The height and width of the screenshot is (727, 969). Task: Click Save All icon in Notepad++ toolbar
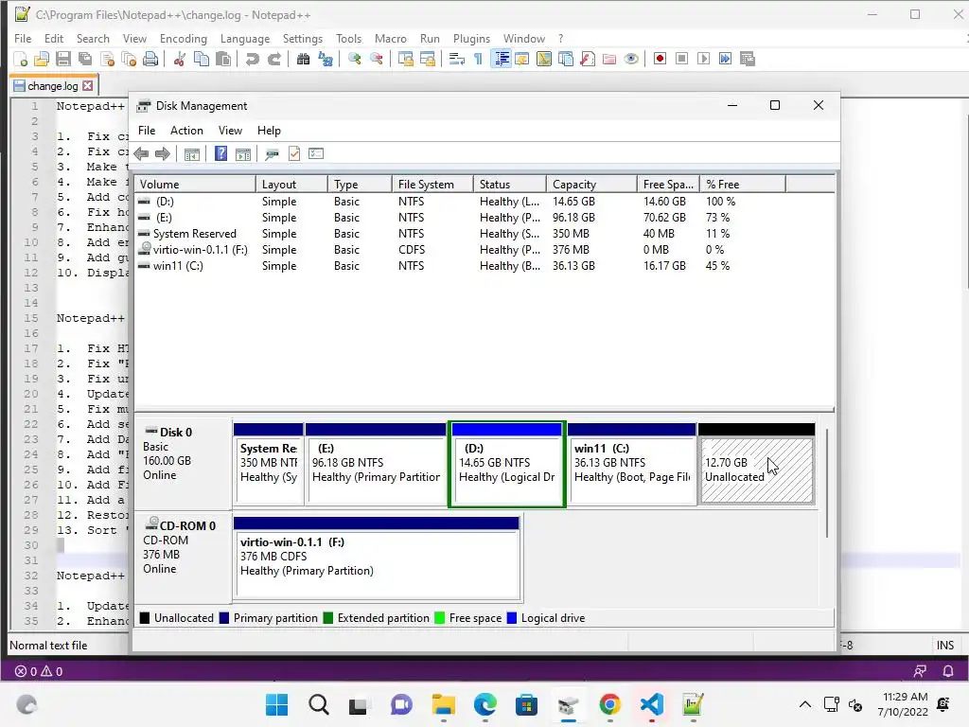click(x=85, y=60)
